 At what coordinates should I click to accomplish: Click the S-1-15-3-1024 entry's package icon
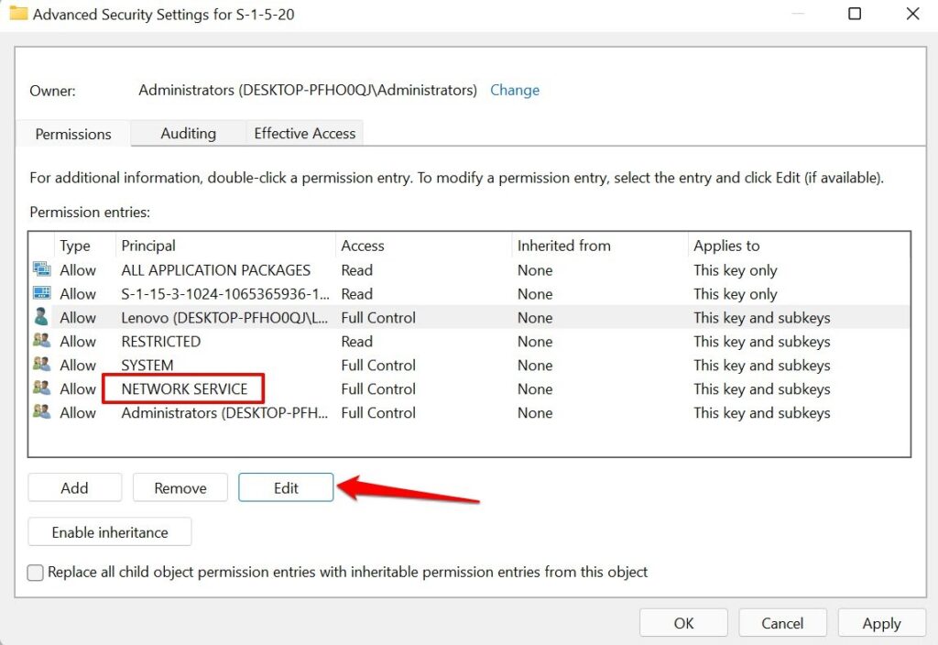(41, 293)
